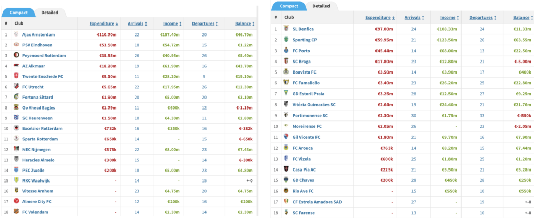Open the Moreirense FC club link
This screenshot has height=218, width=534.
pyautogui.click(x=307, y=126)
